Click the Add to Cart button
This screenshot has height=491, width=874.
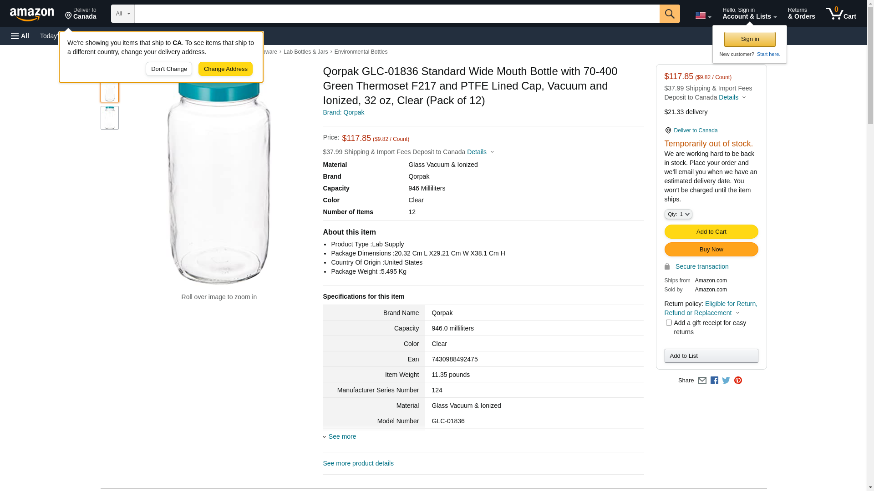click(x=711, y=232)
